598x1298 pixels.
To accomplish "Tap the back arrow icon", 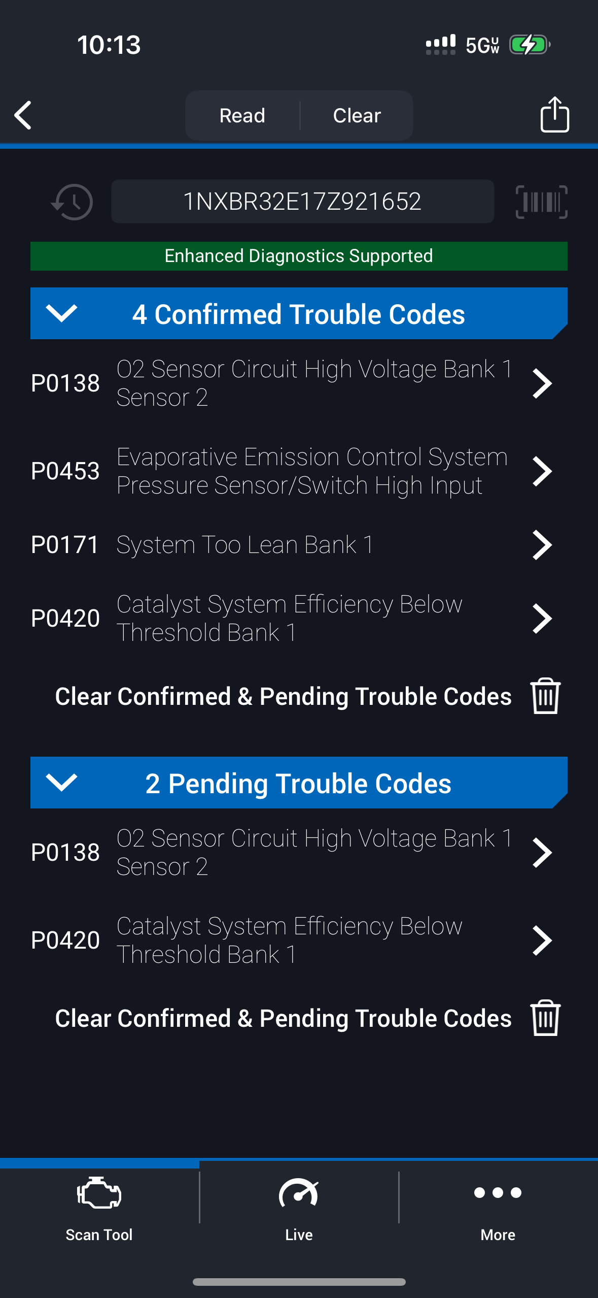I will pos(23,115).
